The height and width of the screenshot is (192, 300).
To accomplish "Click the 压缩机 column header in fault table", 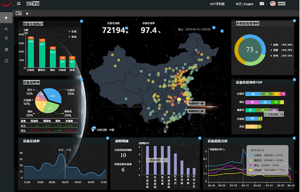I will pos(34,121).
